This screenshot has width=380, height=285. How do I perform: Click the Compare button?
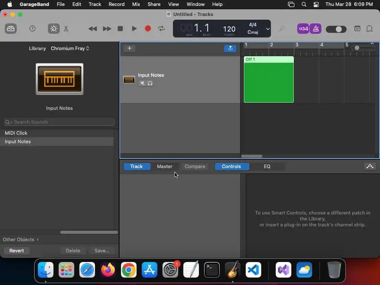pos(195,167)
